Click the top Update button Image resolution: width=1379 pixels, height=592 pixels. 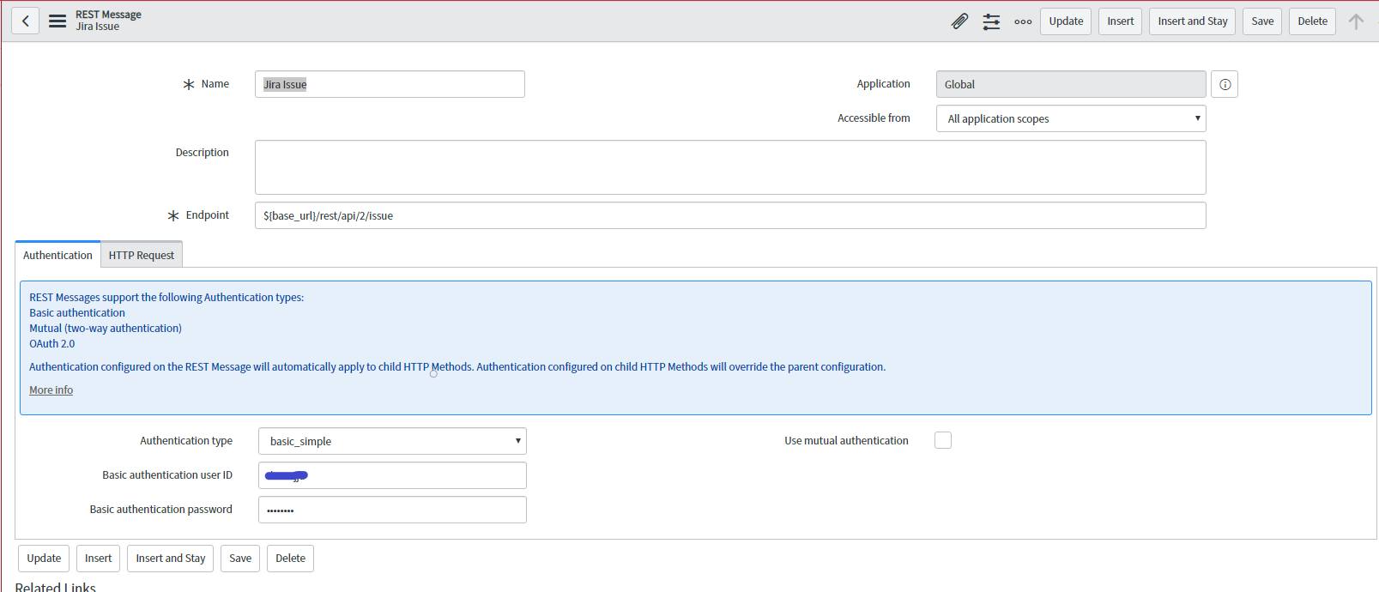1066,21
